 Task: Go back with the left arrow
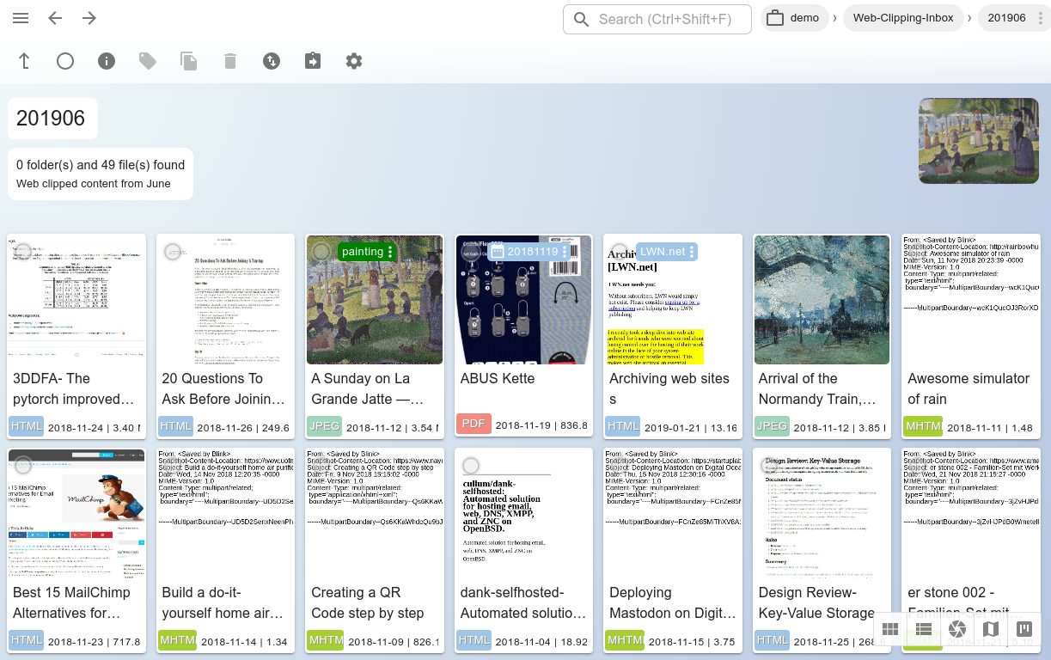click(55, 18)
